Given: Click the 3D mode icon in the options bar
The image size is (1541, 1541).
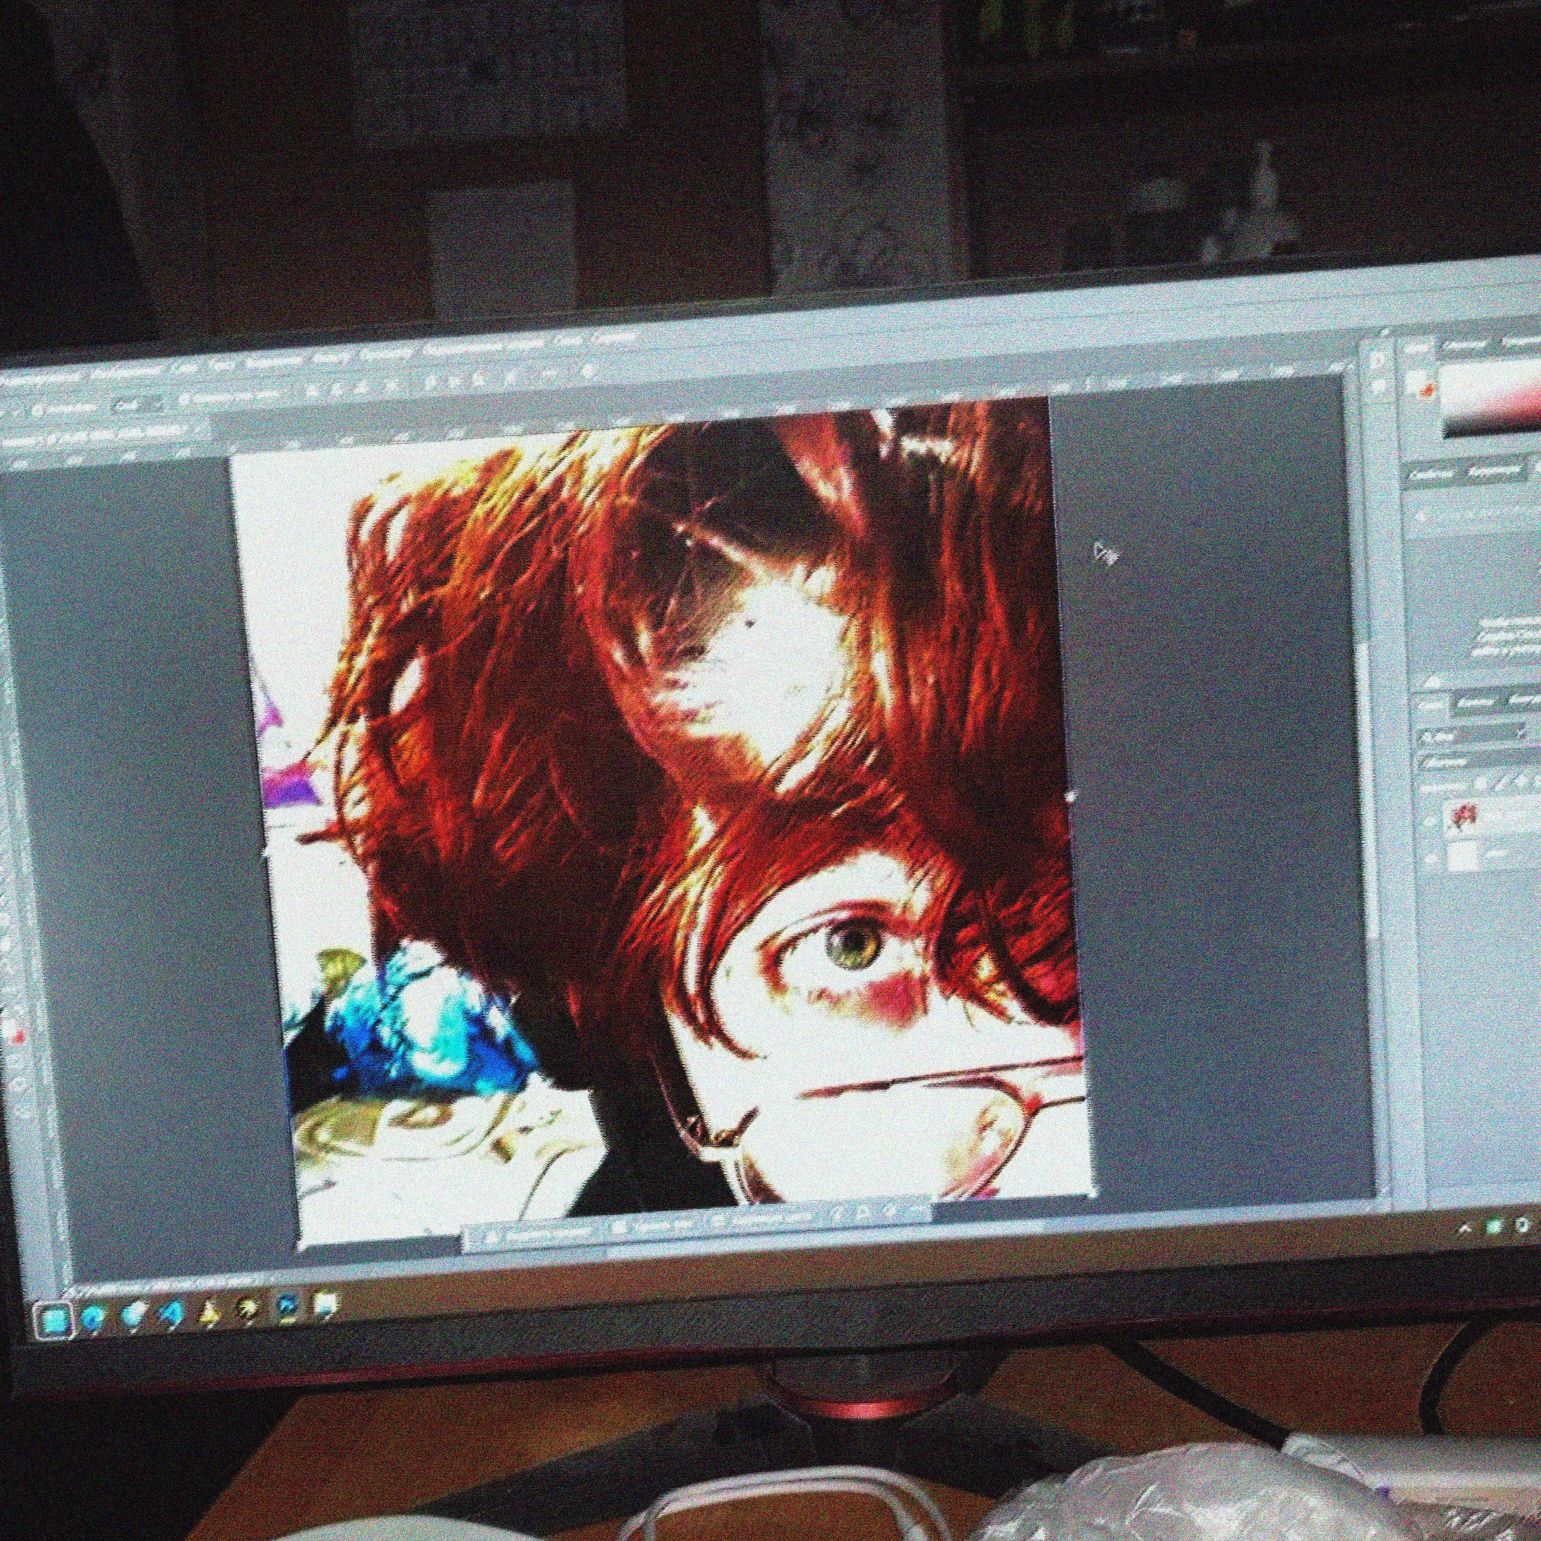Looking at the screenshot, I should pyautogui.click(x=589, y=372).
